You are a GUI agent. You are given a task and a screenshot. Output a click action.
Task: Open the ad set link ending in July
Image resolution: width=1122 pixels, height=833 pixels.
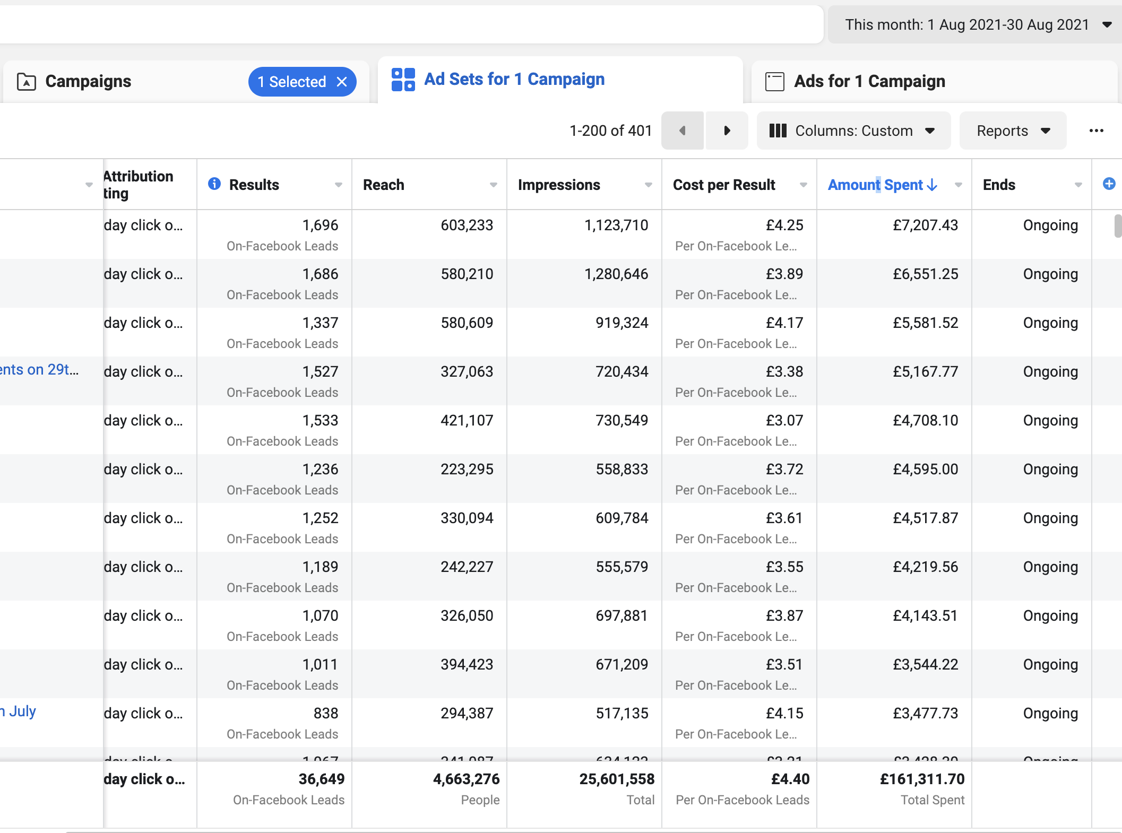coord(20,711)
